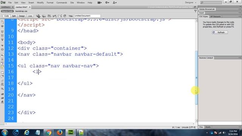Switch to the Untitled-1 document tab
The width and height of the screenshot is (242, 136).
6,7
